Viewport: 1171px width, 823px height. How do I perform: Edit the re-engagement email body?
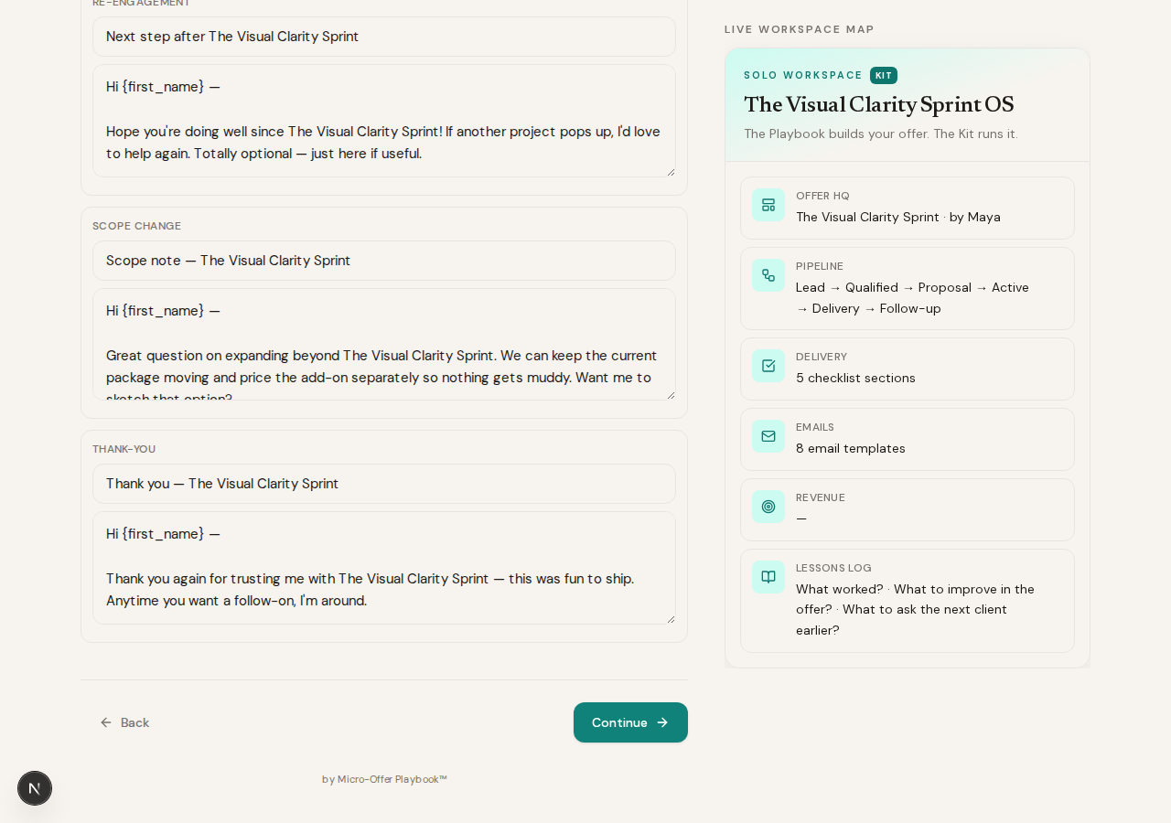point(384,121)
